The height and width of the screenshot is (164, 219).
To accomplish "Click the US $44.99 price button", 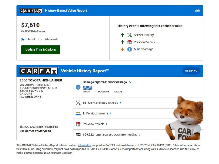I will pyautogui.click(x=191, y=71).
